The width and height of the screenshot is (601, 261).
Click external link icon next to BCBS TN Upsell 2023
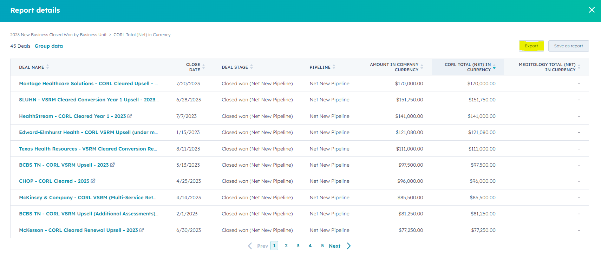[112, 165]
